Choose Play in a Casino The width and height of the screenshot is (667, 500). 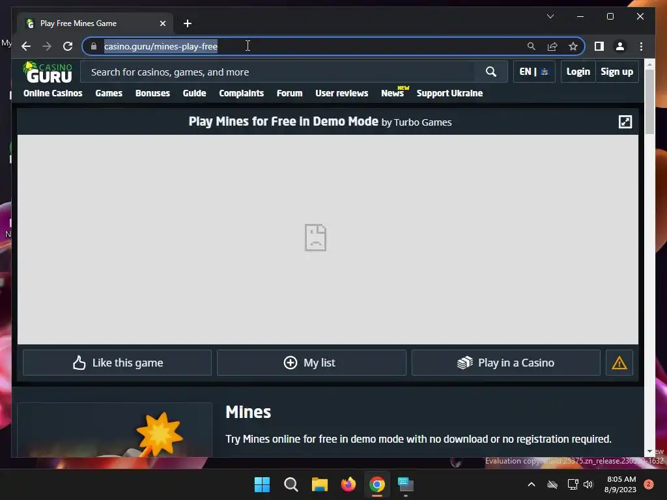click(505, 363)
